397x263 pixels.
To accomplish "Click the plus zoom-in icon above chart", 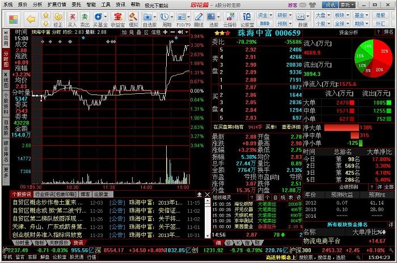I will click(x=166, y=32).
